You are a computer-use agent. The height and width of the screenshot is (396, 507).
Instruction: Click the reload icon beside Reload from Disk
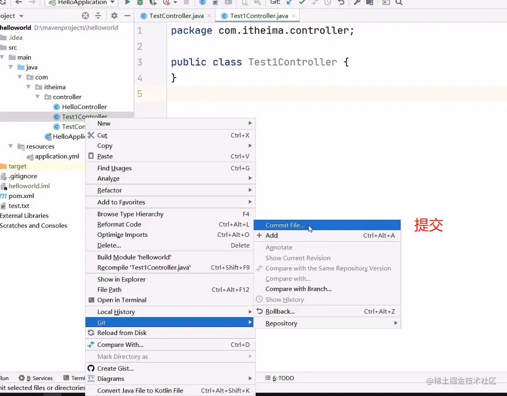(91, 333)
